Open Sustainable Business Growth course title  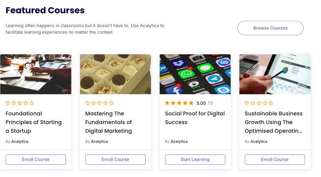point(274,122)
